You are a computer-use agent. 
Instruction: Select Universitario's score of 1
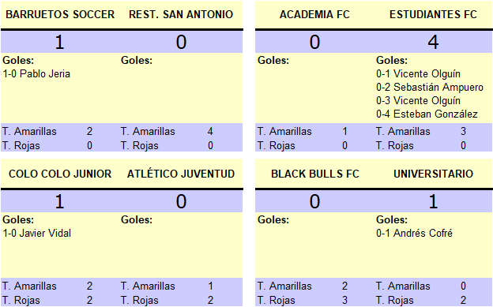pyautogui.click(x=433, y=201)
